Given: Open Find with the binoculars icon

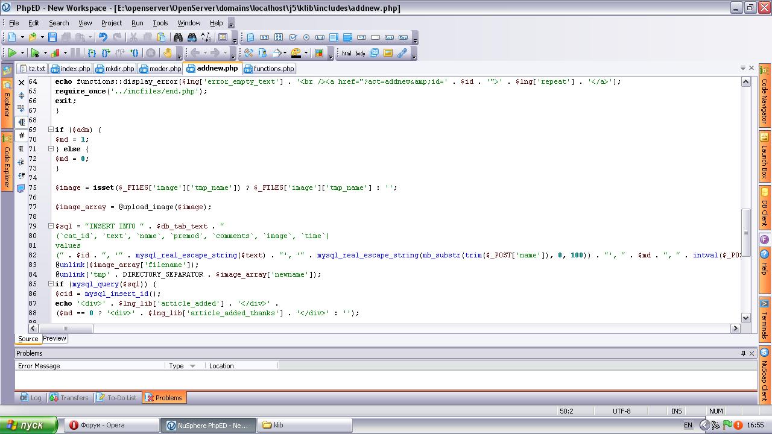Looking at the screenshot, I should coord(179,37).
